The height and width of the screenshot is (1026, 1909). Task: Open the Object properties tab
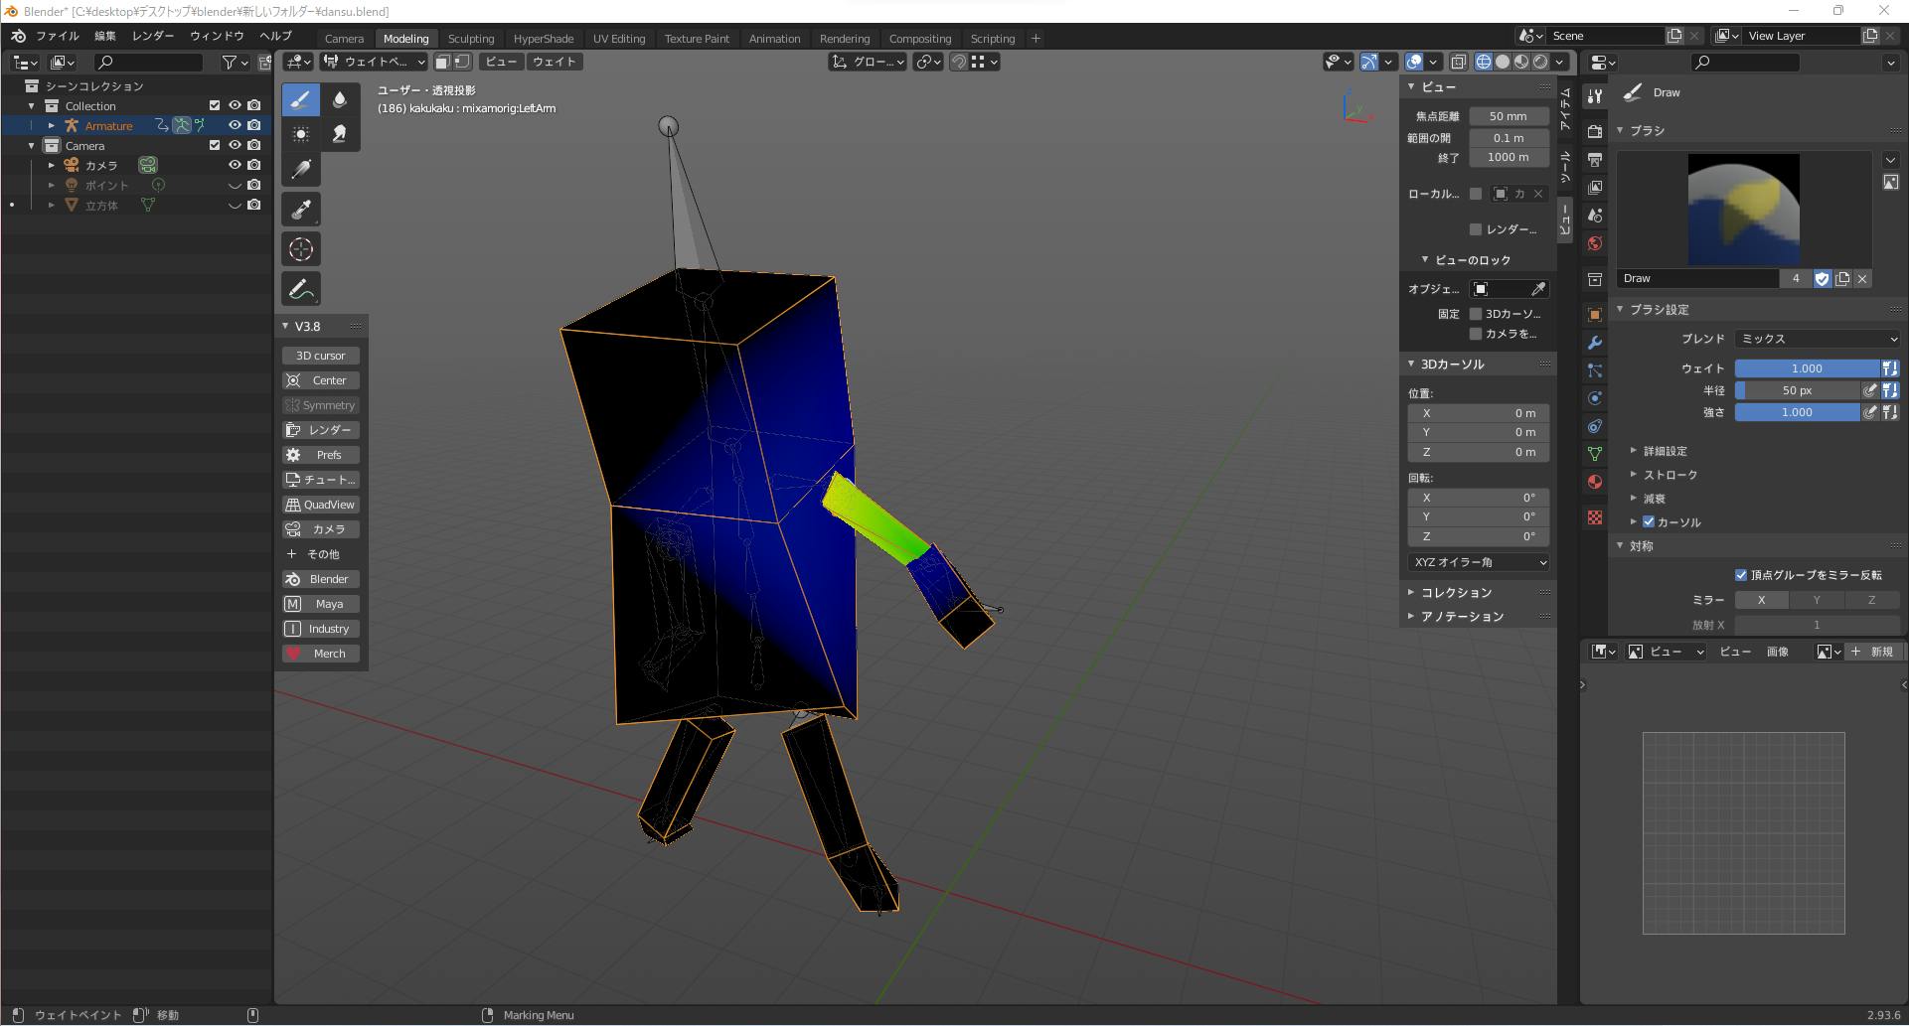tap(1595, 314)
